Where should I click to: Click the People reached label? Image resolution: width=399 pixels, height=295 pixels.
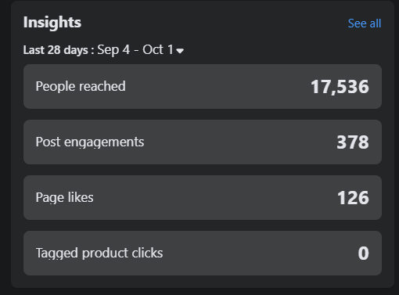[x=81, y=86]
